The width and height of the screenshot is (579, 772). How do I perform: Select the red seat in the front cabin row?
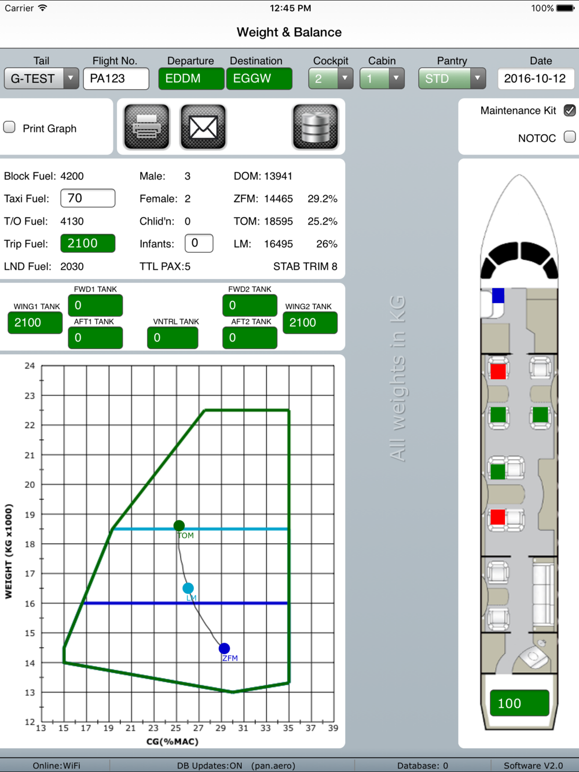(x=498, y=370)
